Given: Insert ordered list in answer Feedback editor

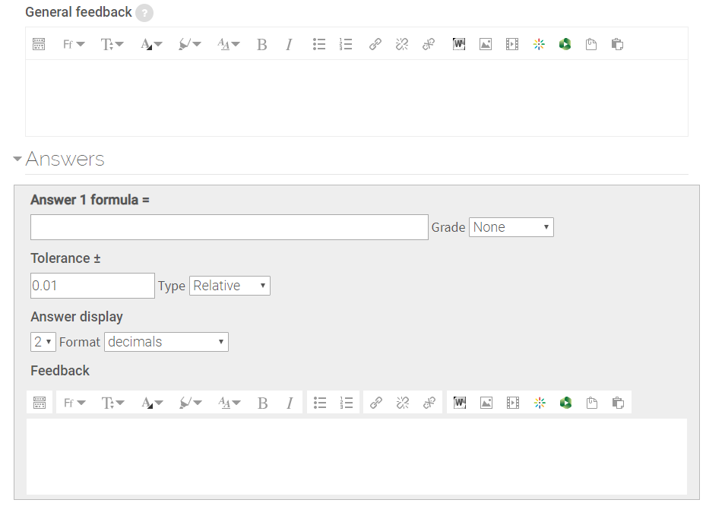Looking at the screenshot, I should (x=347, y=403).
